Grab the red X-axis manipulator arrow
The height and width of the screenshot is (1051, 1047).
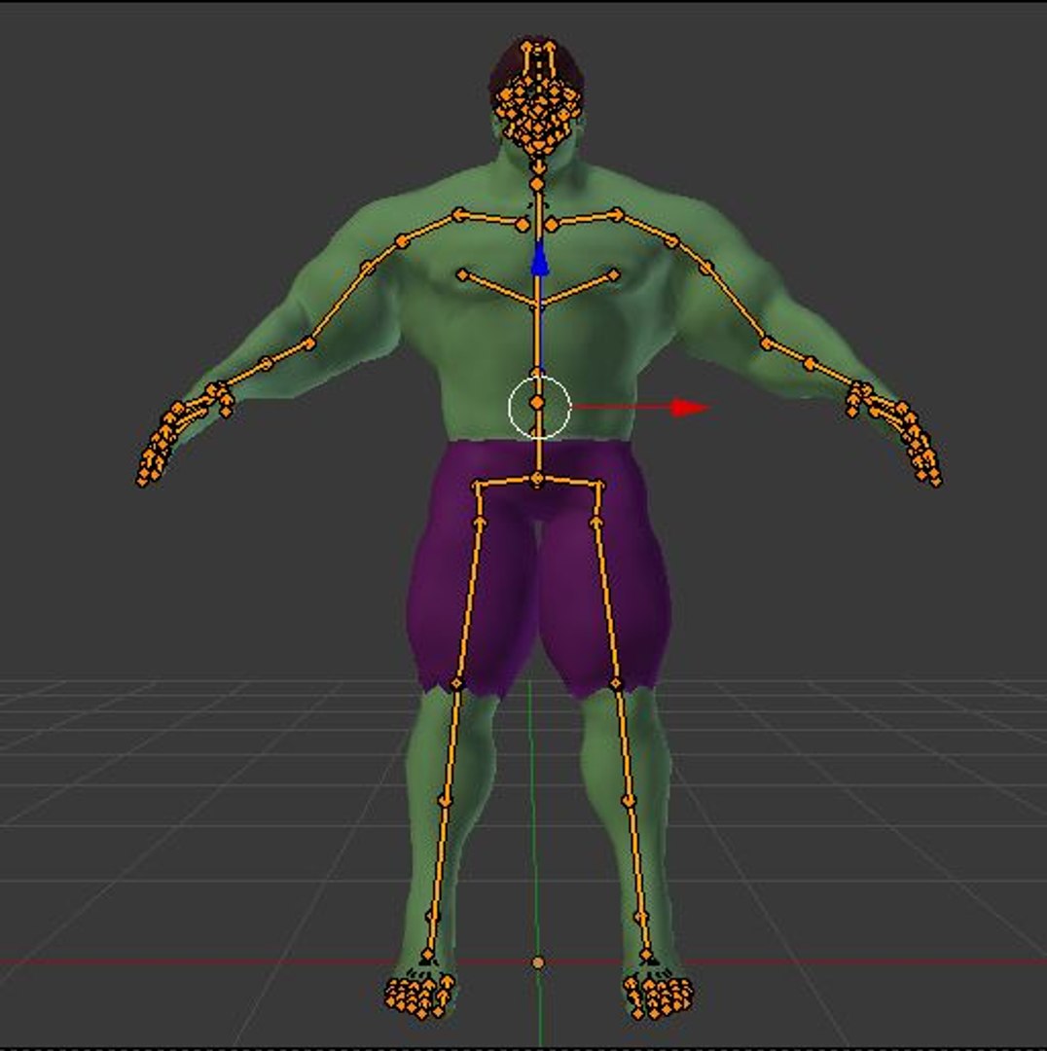[691, 407]
